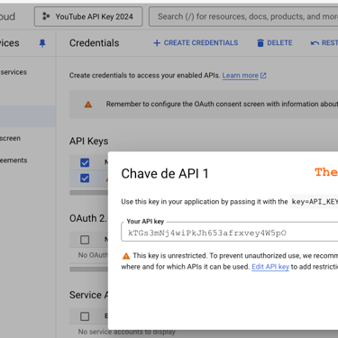Focus the resources and docs search bar

coord(243,17)
